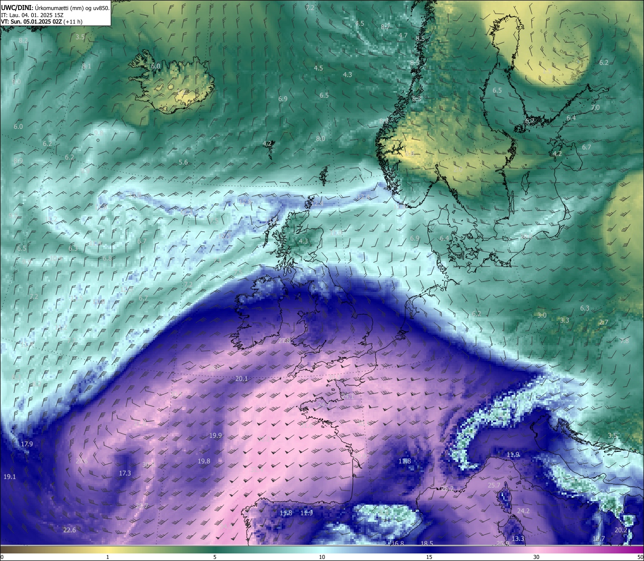Select the map value 4.7

tap(403, 36)
